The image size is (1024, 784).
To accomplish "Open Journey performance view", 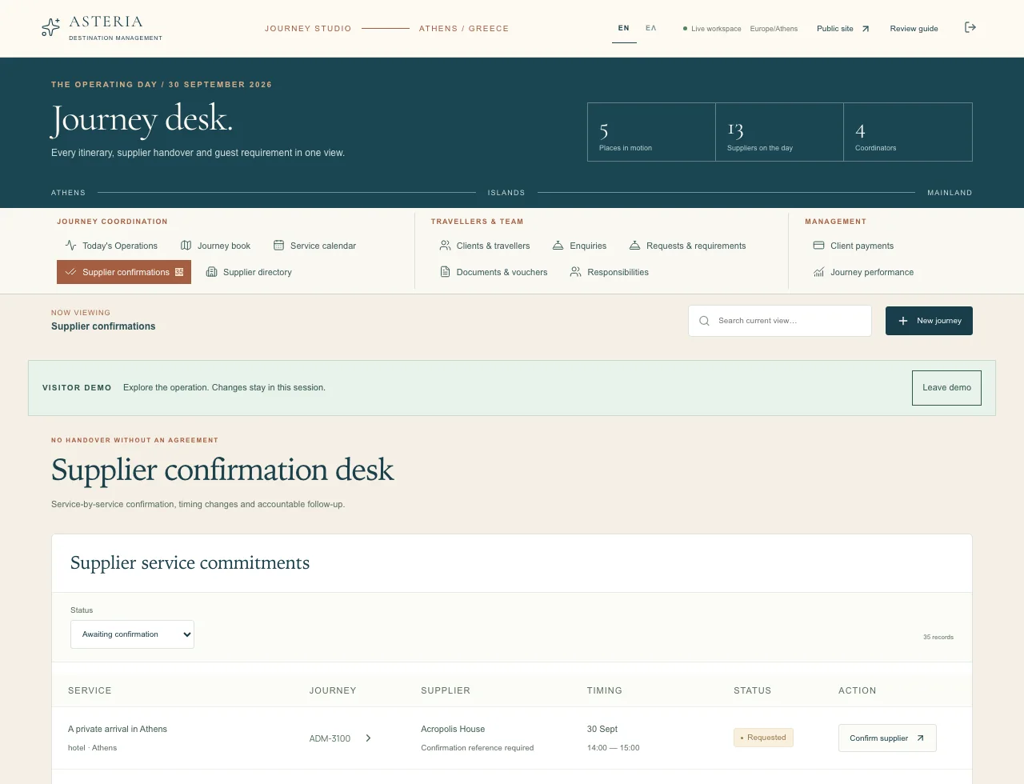I will pos(863,272).
